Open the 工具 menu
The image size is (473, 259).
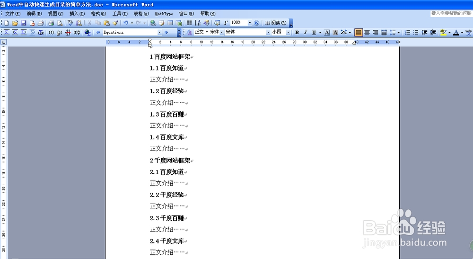pos(120,14)
